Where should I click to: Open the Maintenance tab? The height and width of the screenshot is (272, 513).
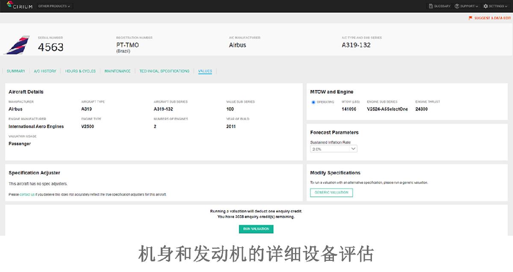pos(118,71)
